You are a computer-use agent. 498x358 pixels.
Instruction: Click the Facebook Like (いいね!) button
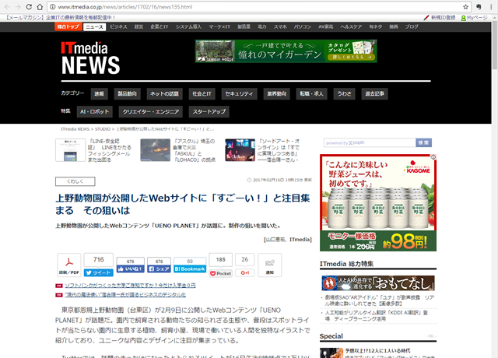pos(130,268)
